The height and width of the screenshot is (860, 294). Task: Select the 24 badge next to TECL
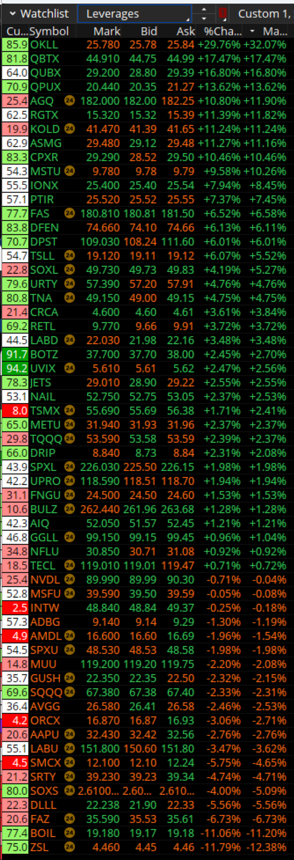pos(69,565)
